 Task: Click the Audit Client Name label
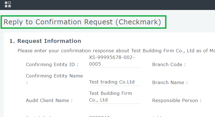(x=49, y=101)
